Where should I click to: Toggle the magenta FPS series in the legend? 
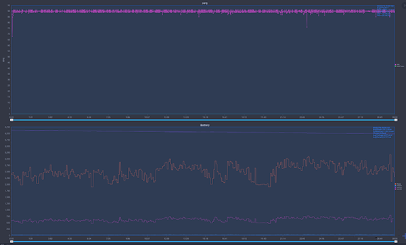pyautogui.click(x=397, y=64)
